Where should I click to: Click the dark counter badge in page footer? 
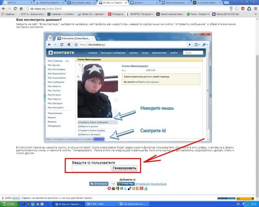[x=226, y=198]
